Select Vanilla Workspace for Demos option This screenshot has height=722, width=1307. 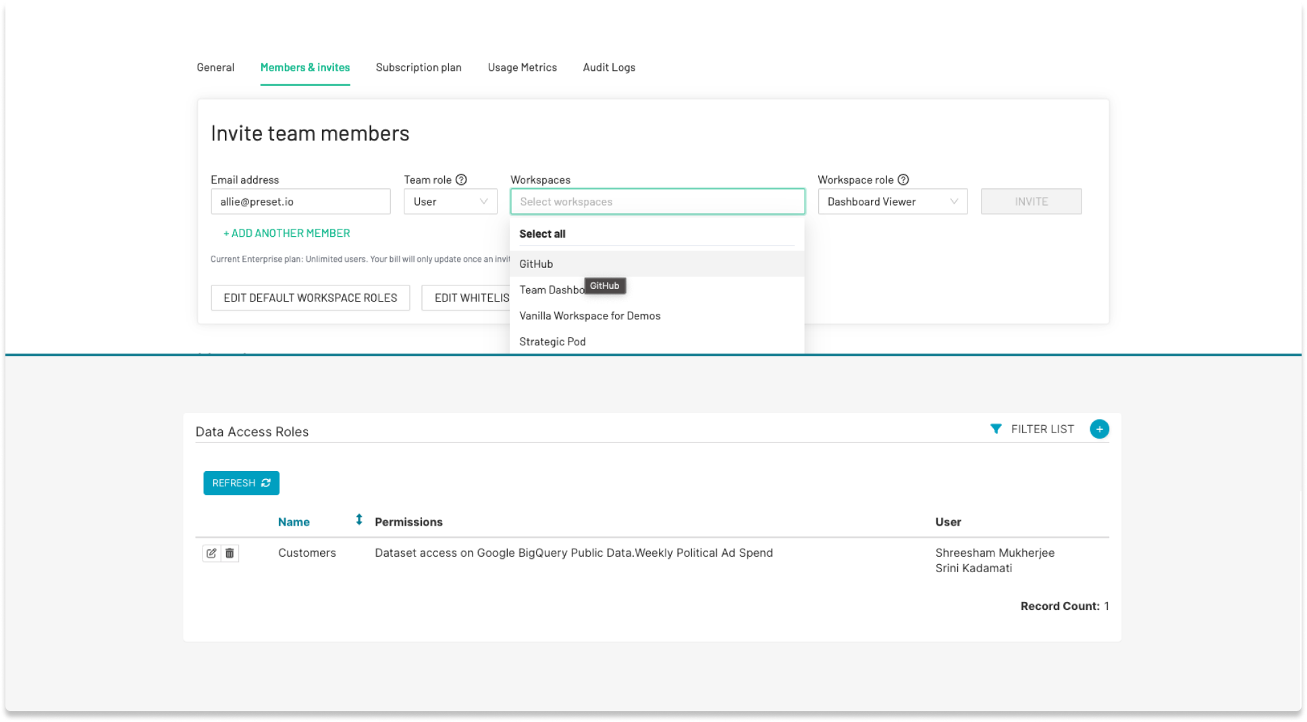(589, 316)
